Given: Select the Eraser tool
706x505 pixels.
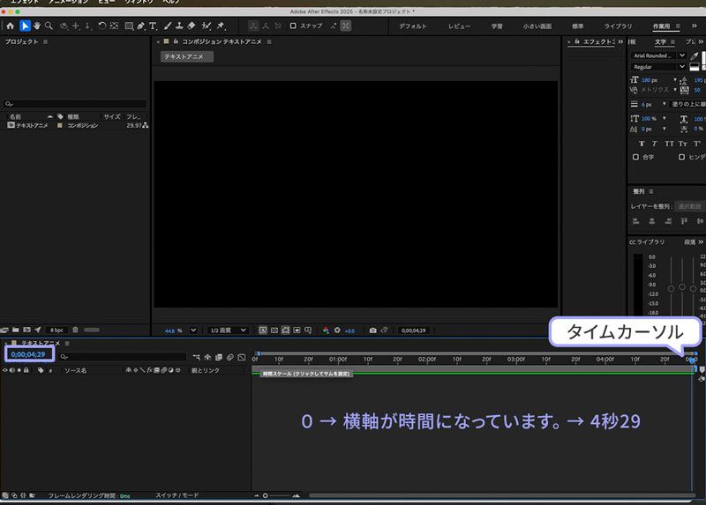Looking at the screenshot, I should [x=192, y=26].
